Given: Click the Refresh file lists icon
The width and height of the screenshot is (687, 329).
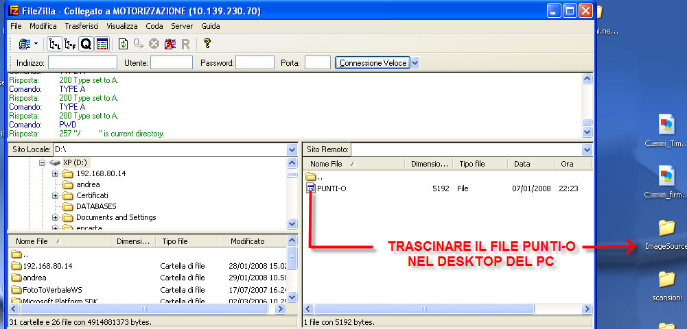Looking at the screenshot, I should pos(123,44).
